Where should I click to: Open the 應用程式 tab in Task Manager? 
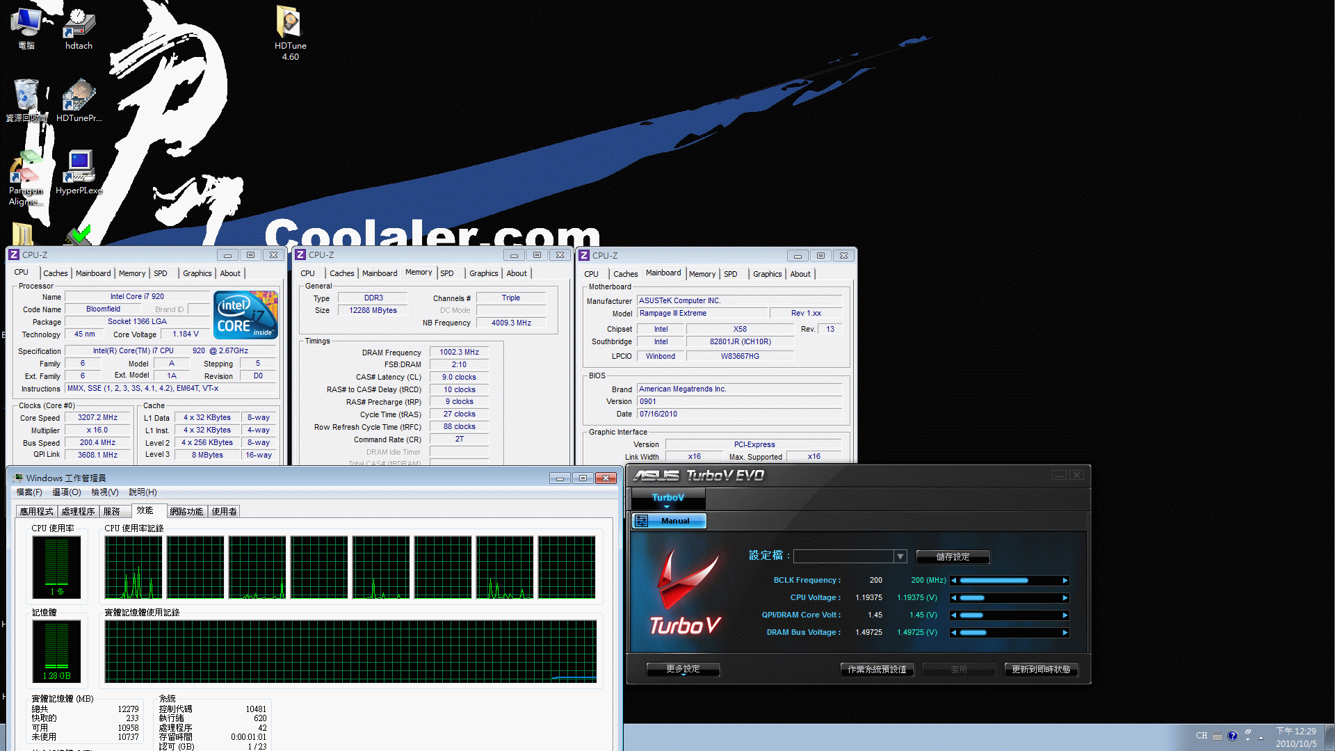[x=36, y=511]
